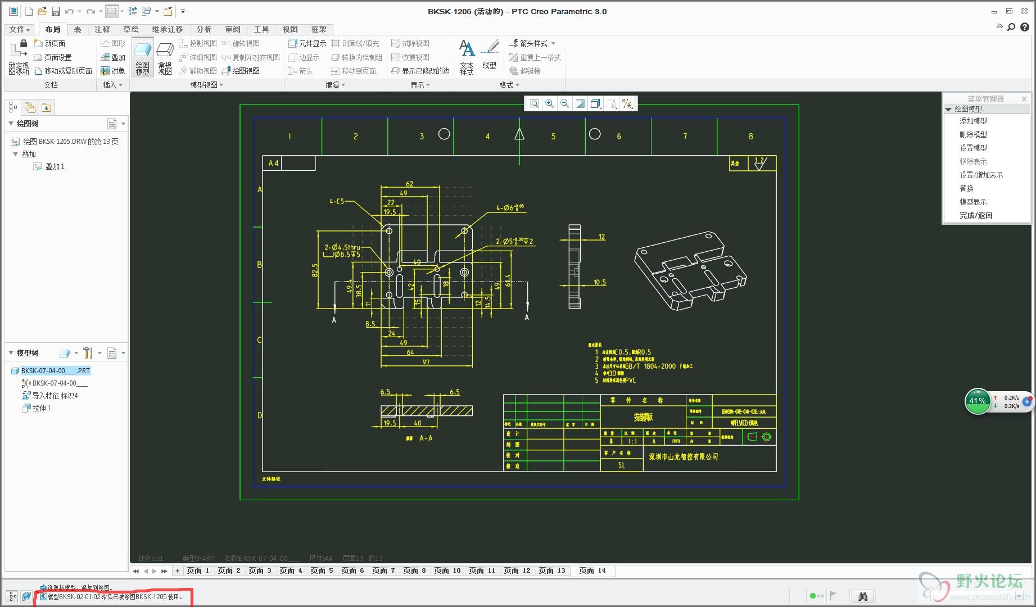
Task: Click the Zoom In magnifier icon
Action: (550, 103)
